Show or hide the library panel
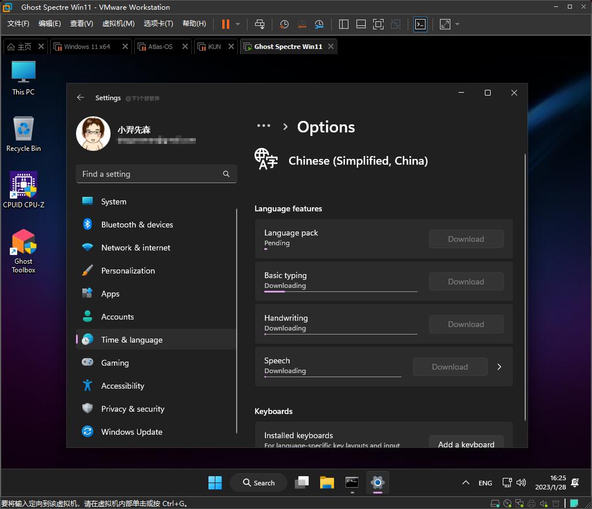592x509 pixels. (343, 24)
